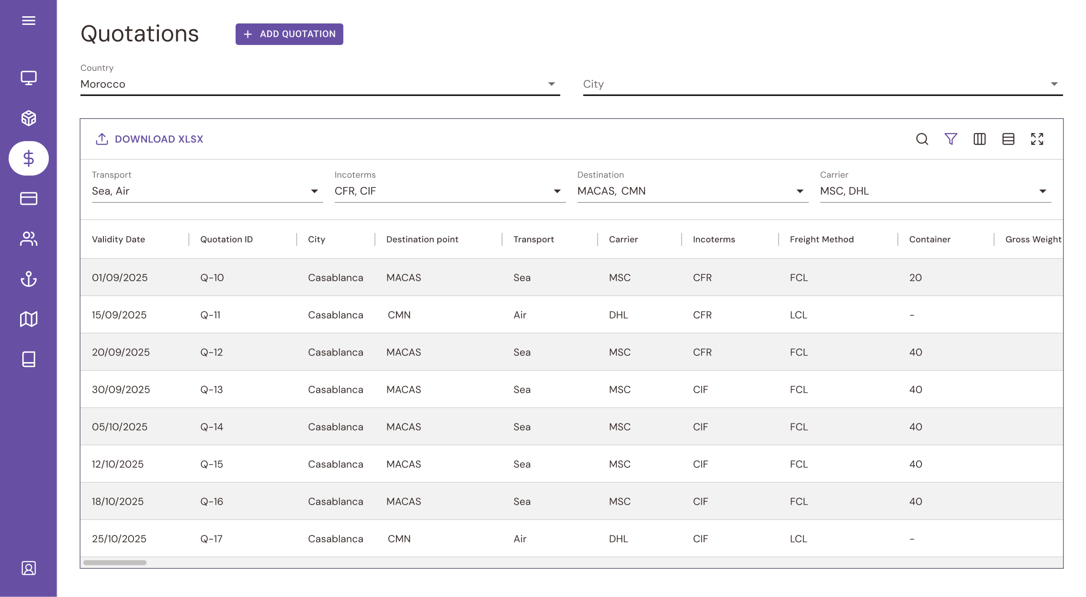Click the horizontal table scrollbar
1086x597 pixels.
tap(115, 563)
